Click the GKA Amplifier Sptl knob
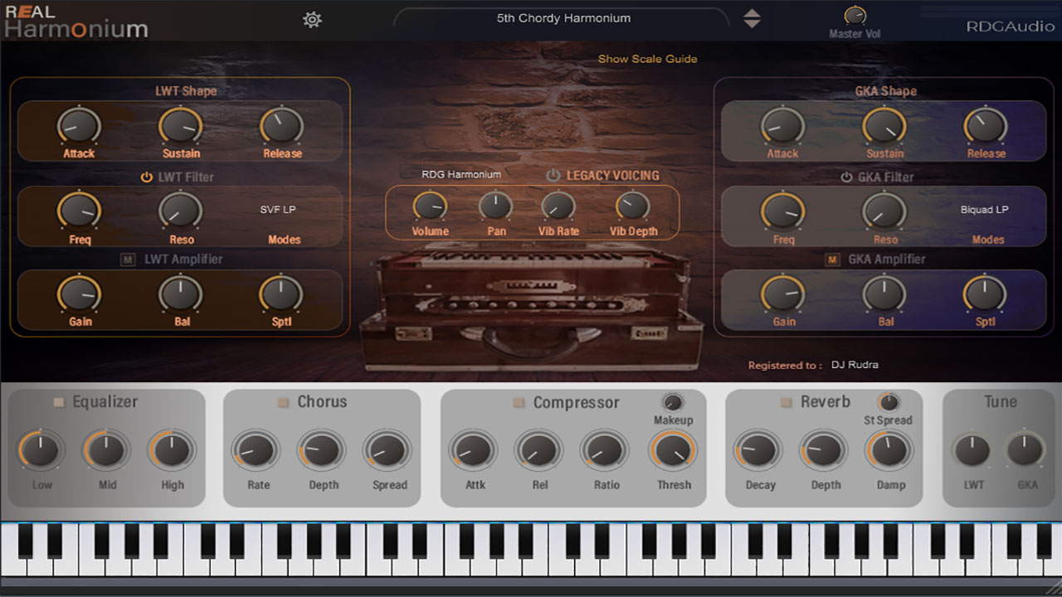The image size is (1062, 597). (986, 294)
